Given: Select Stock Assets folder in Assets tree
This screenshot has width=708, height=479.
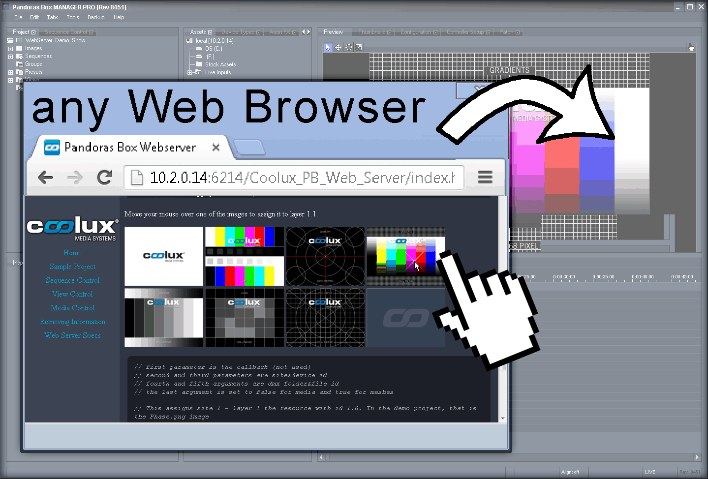Looking at the screenshot, I should click(x=220, y=64).
